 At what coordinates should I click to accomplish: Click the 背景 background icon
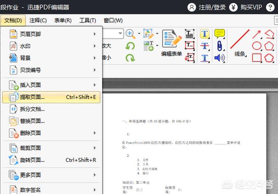tap(13, 58)
